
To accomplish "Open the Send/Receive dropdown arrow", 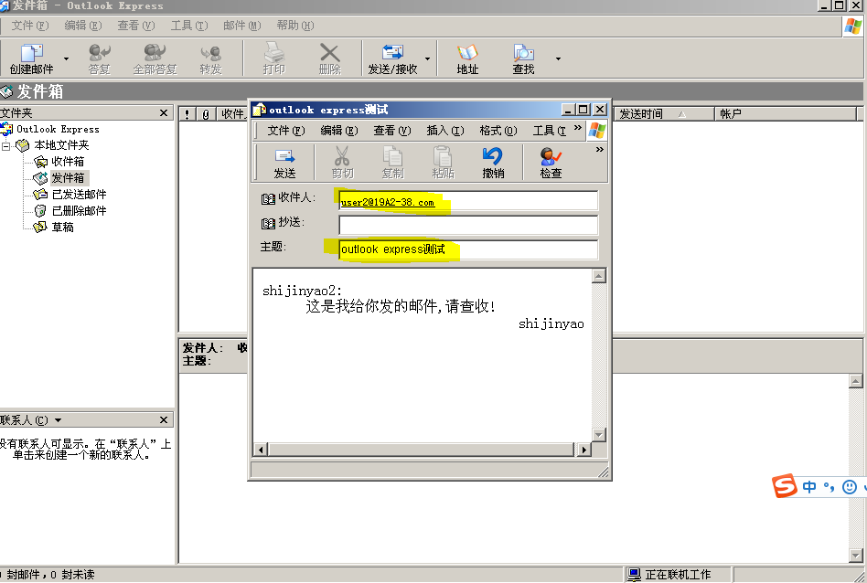I will click(x=427, y=58).
